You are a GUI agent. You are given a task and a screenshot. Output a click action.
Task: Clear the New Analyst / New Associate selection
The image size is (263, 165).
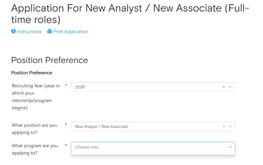pyautogui.click(x=224, y=126)
